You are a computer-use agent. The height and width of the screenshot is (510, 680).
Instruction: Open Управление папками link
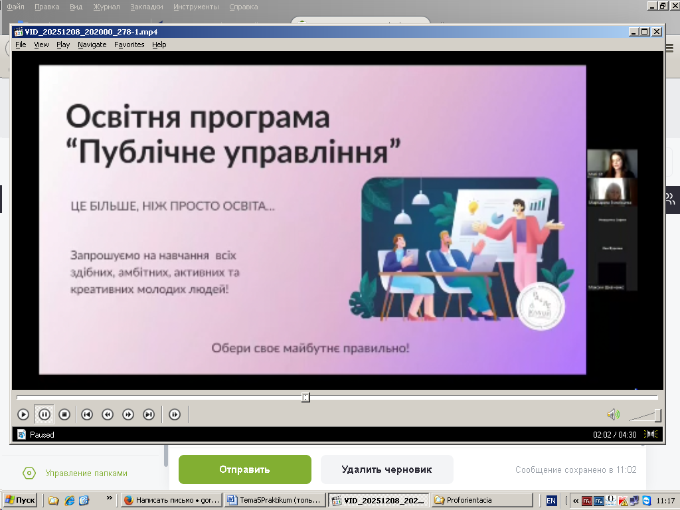(x=86, y=473)
